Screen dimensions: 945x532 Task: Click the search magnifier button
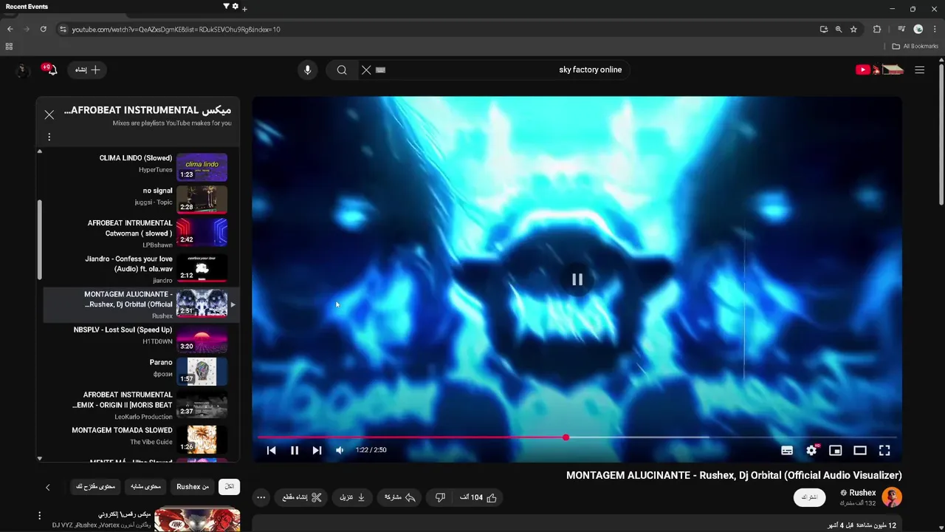[x=342, y=70]
